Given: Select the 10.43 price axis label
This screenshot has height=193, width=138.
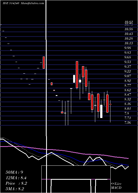Looking at the screenshot, I should coord(129,34).
